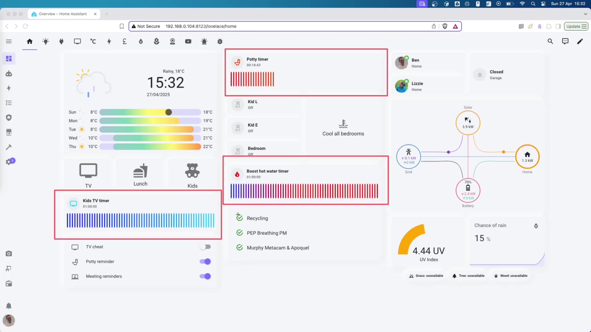
Task: Open the Energy icon in sidebar
Action: tap(9, 88)
